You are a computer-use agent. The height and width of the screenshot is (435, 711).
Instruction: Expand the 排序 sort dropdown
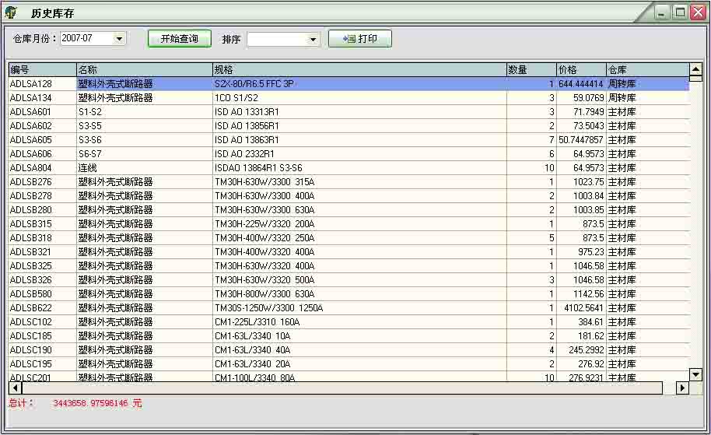pyautogui.click(x=313, y=40)
